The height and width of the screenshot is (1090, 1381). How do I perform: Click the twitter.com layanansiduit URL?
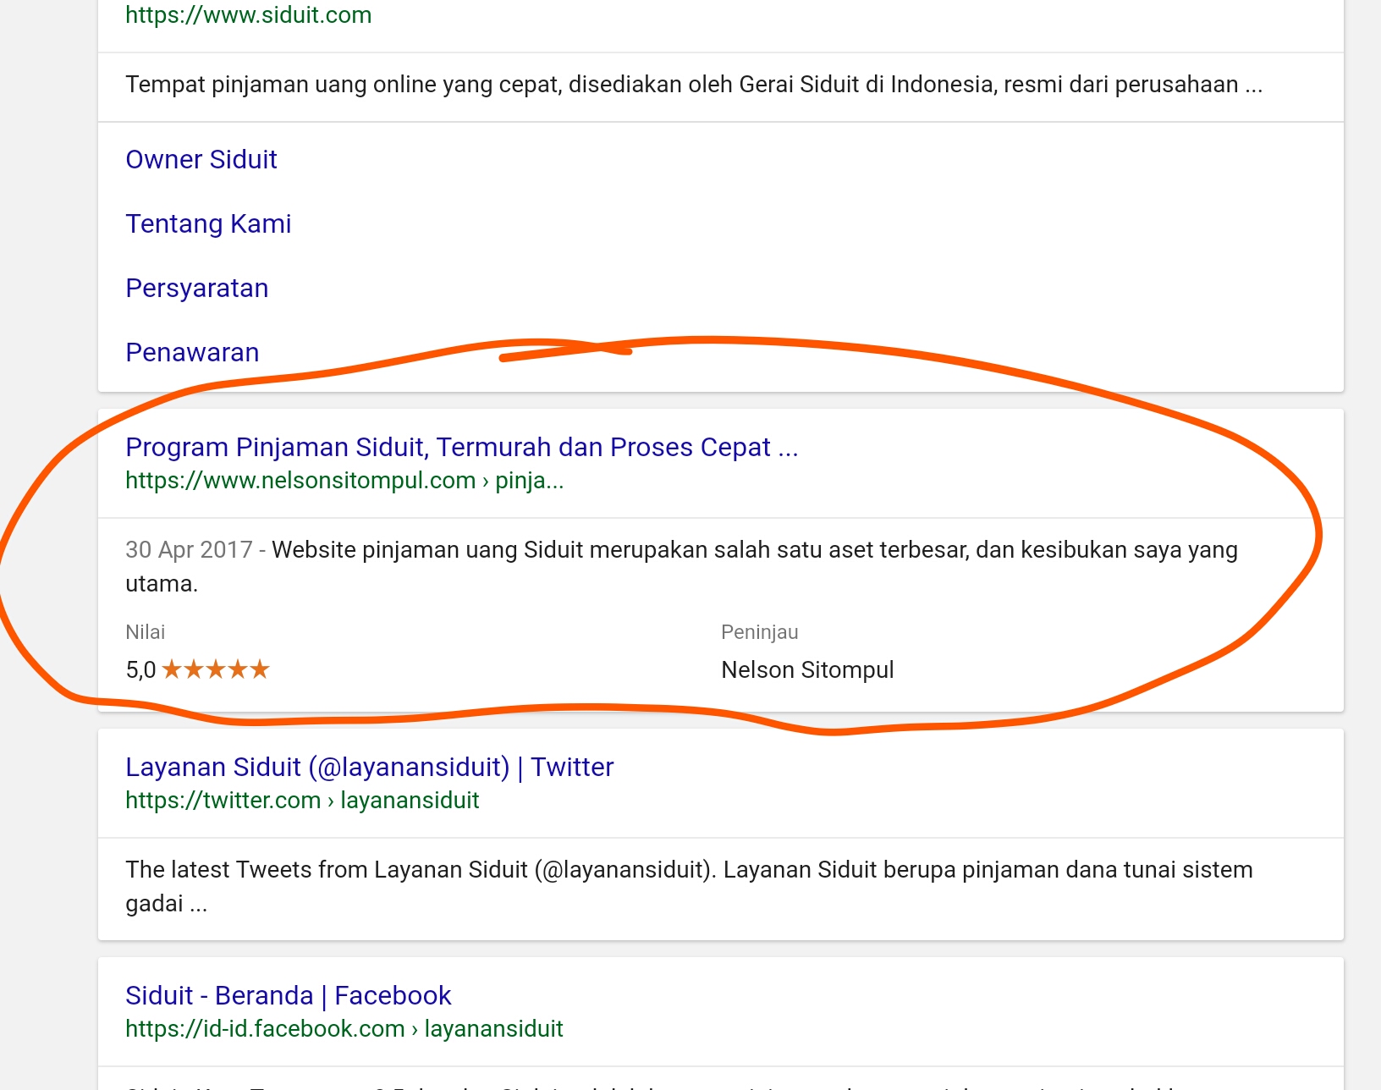pos(302,801)
